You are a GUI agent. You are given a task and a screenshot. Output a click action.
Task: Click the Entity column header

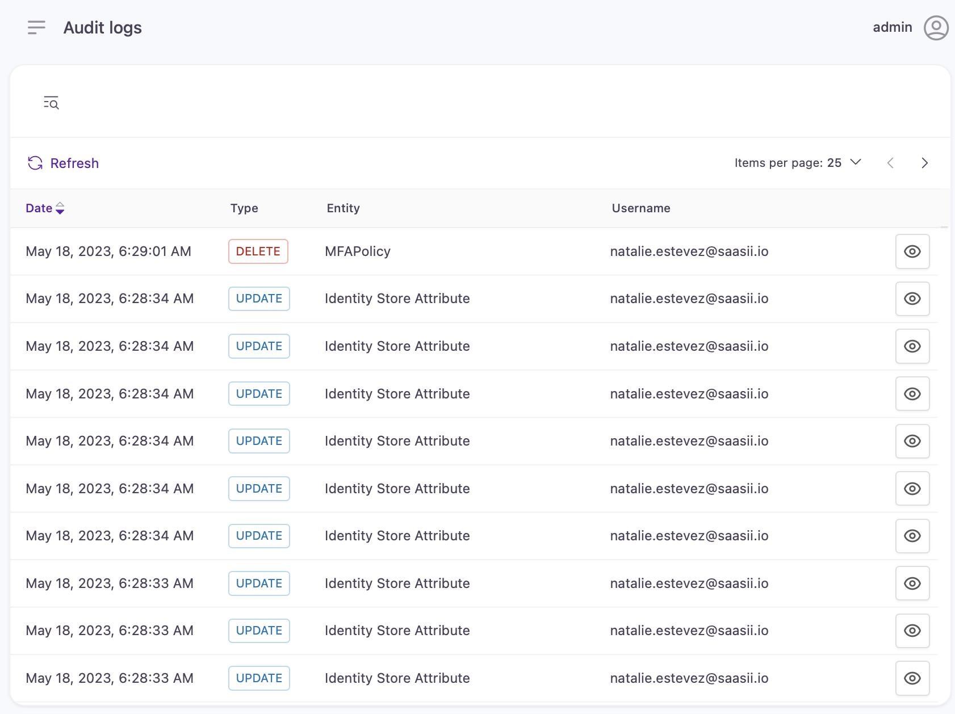(343, 208)
